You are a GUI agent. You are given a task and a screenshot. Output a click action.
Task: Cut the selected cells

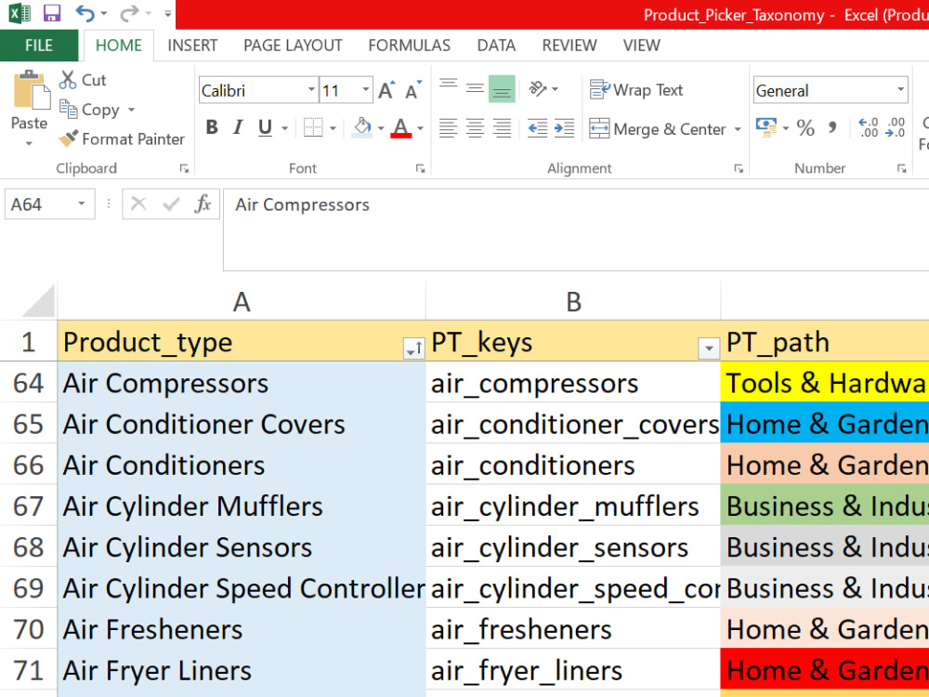pyautogui.click(x=83, y=80)
